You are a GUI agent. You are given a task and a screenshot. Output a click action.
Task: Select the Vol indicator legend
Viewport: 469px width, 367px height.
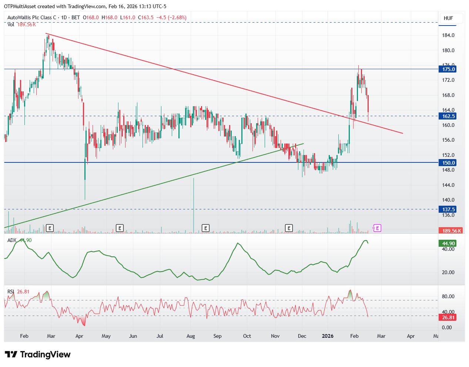[21, 24]
